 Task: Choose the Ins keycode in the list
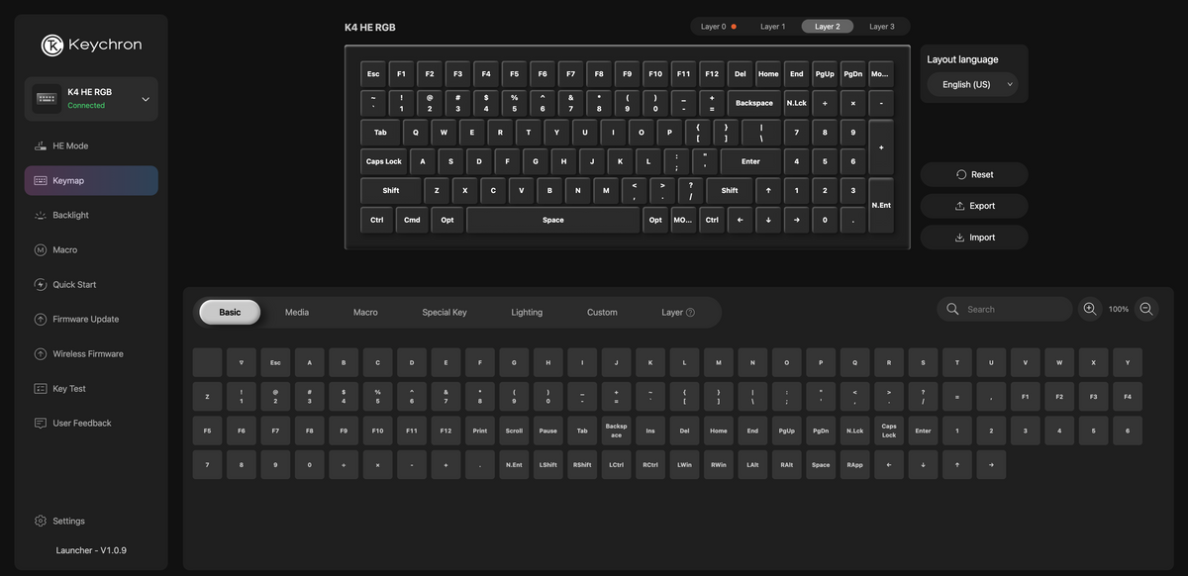650,431
